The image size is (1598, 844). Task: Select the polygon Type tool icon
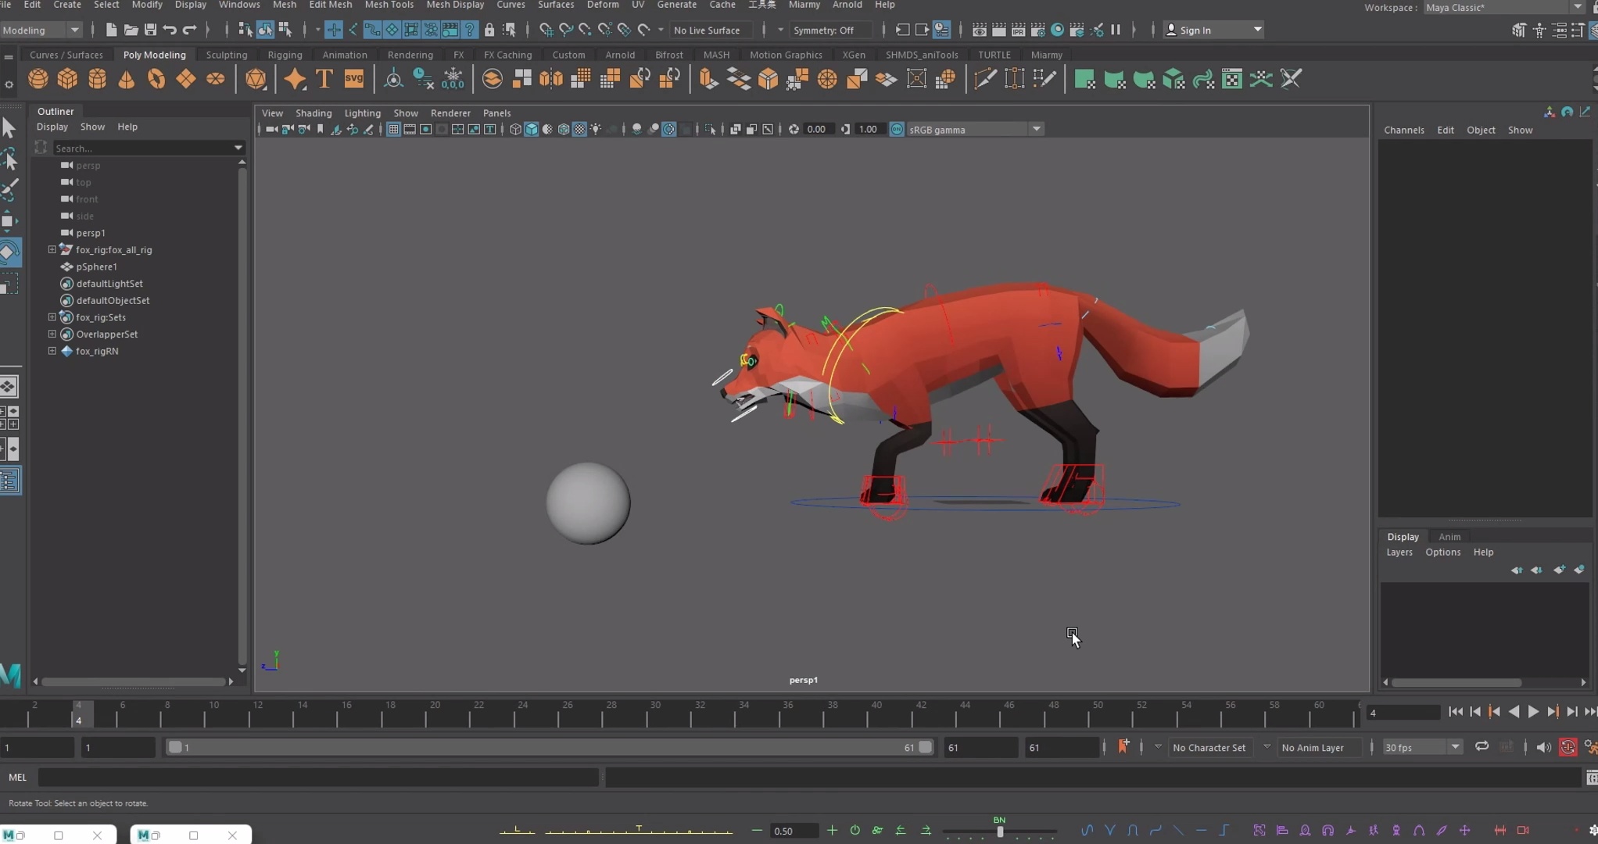tap(324, 79)
